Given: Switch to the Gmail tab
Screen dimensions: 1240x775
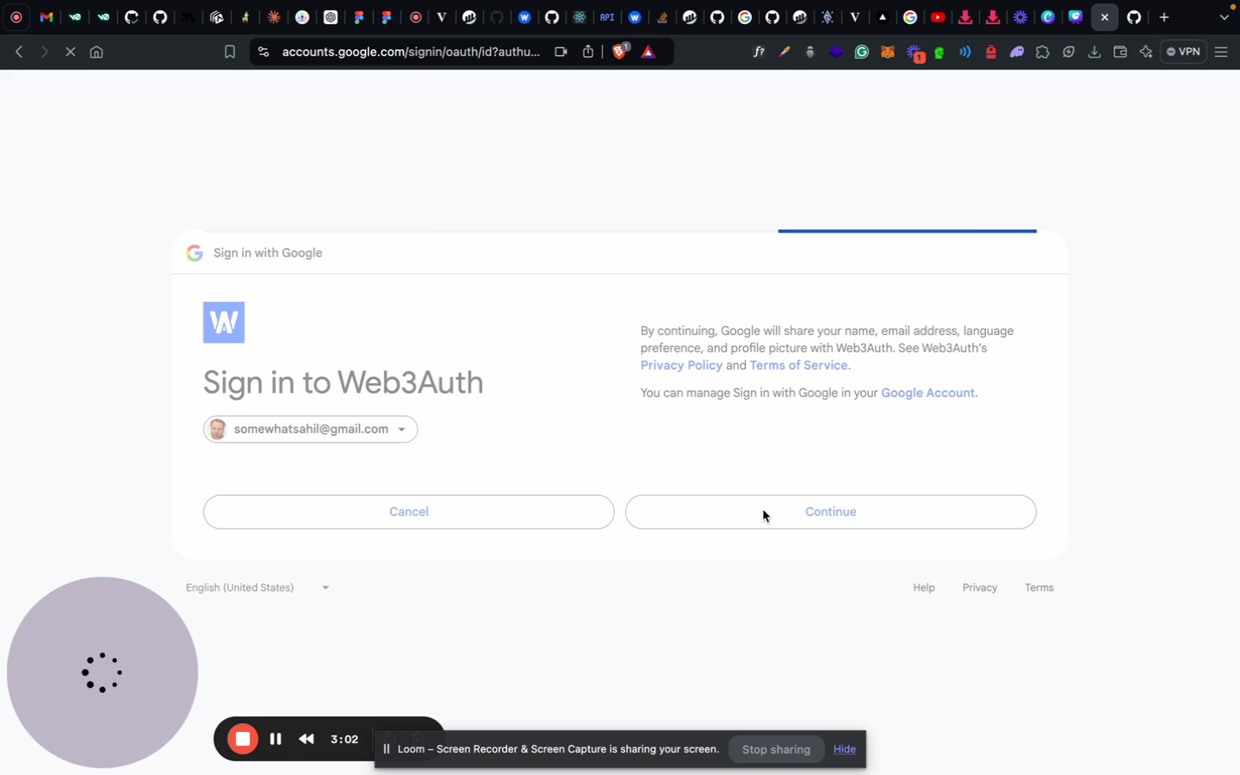Looking at the screenshot, I should 46,17.
